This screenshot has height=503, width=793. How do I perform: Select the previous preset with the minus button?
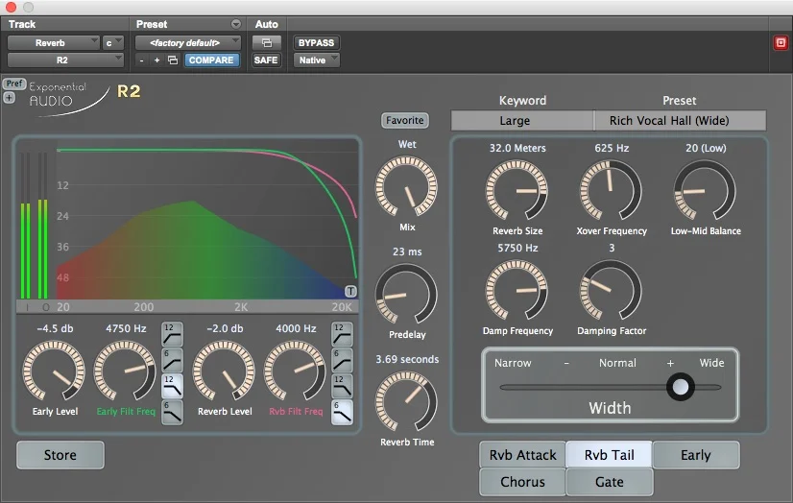click(142, 60)
